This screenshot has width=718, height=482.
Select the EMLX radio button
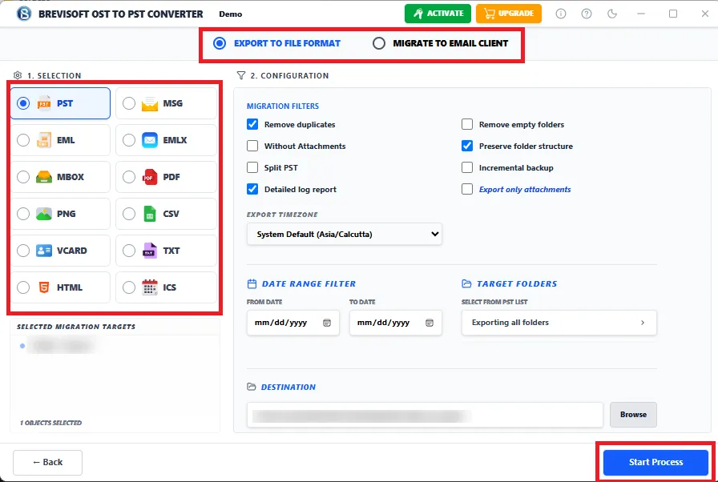pos(129,140)
